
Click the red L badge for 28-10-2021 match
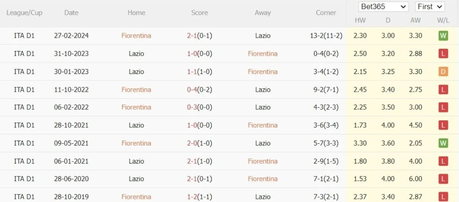pos(443,125)
